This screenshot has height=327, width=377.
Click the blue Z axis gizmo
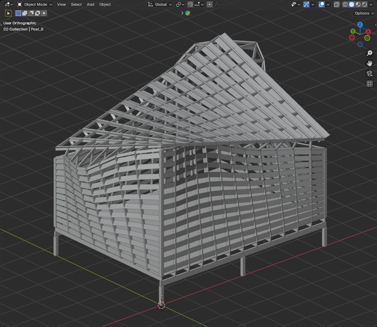(360, 25)
